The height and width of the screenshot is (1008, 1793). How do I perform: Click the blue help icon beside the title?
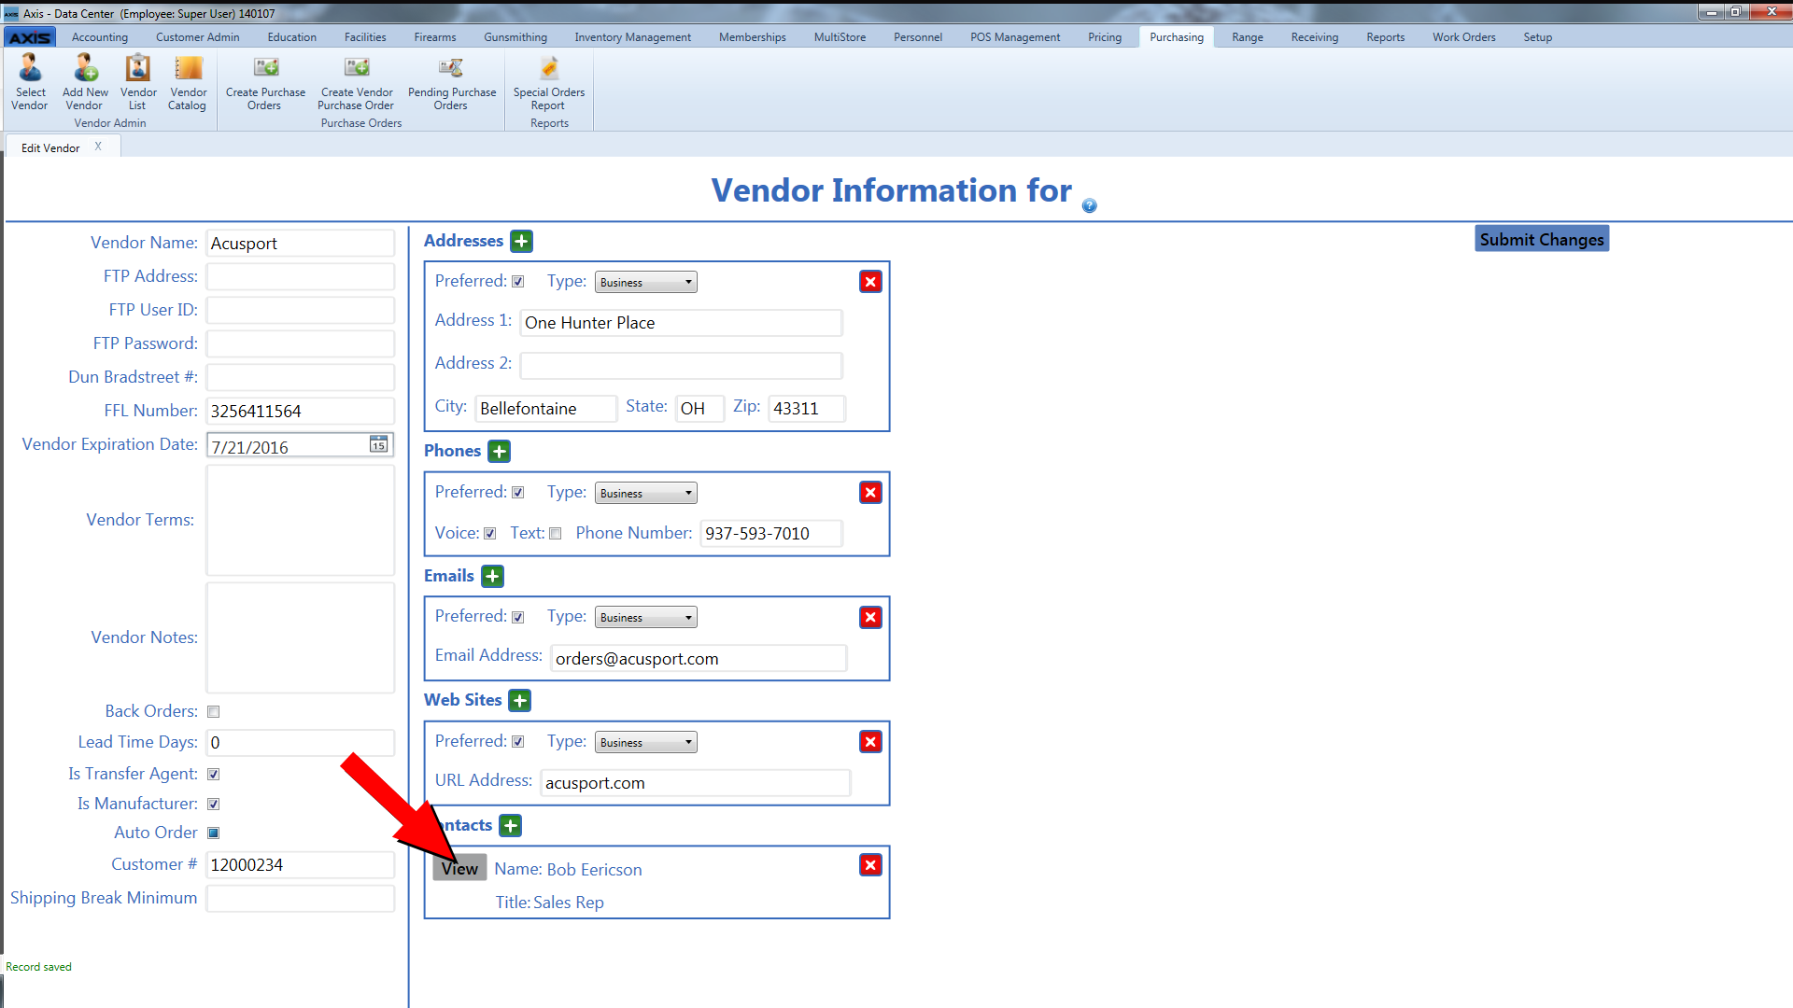(x=1089, y=205)
